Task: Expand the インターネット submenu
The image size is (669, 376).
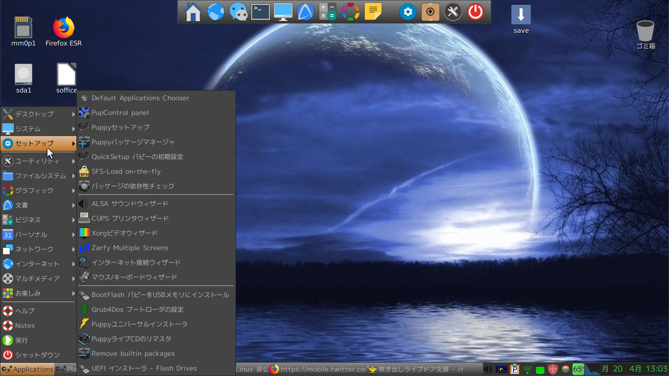Action: (39, 264)
